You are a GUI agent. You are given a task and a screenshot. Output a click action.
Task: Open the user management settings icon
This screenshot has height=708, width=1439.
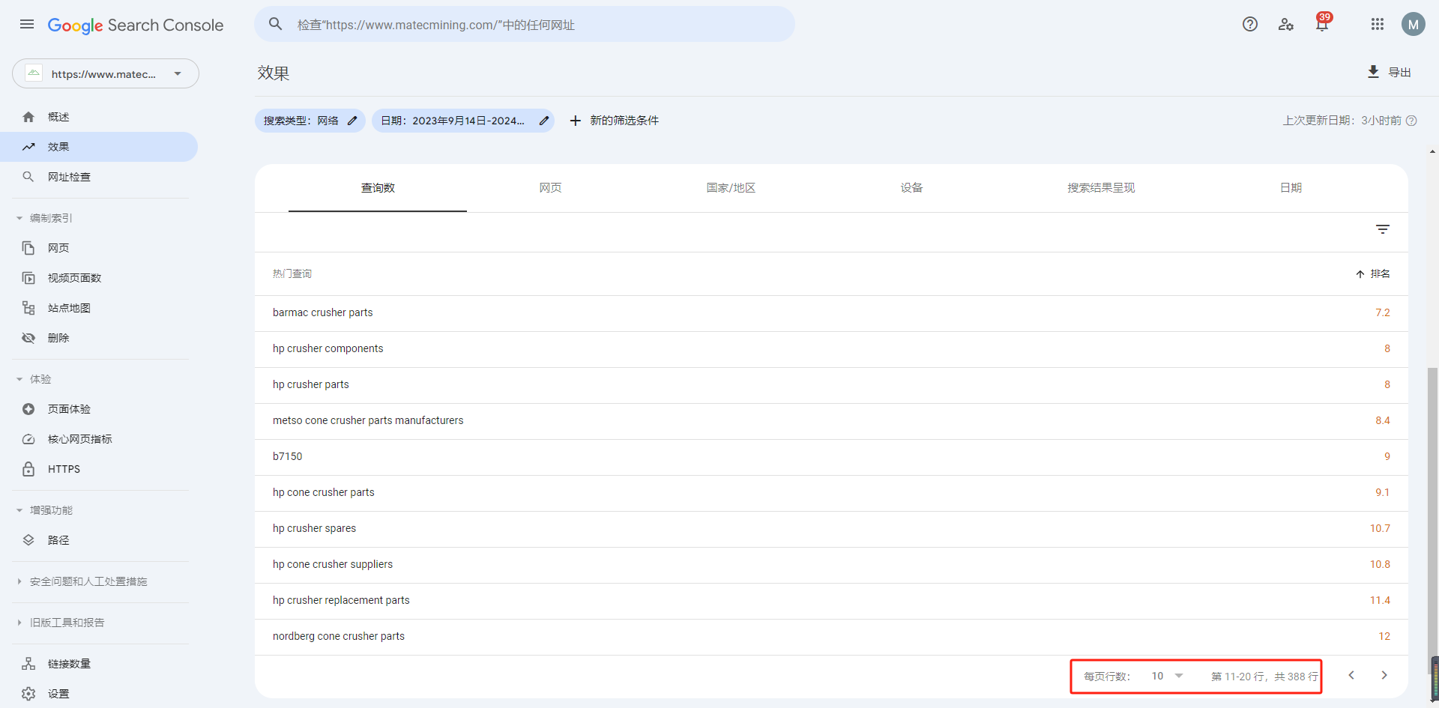[1286, 24]
